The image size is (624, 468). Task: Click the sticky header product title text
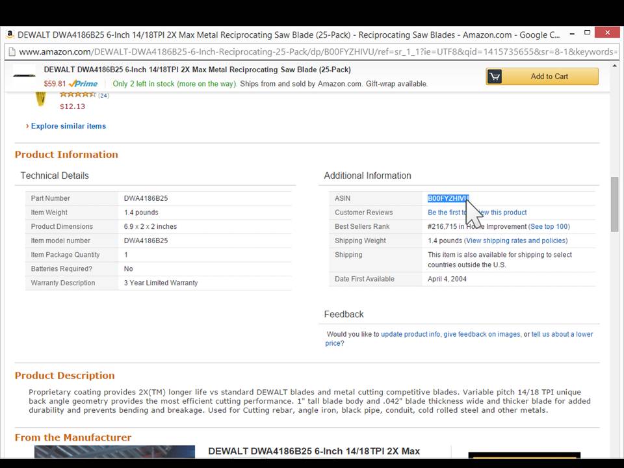[x=198, y=70]
